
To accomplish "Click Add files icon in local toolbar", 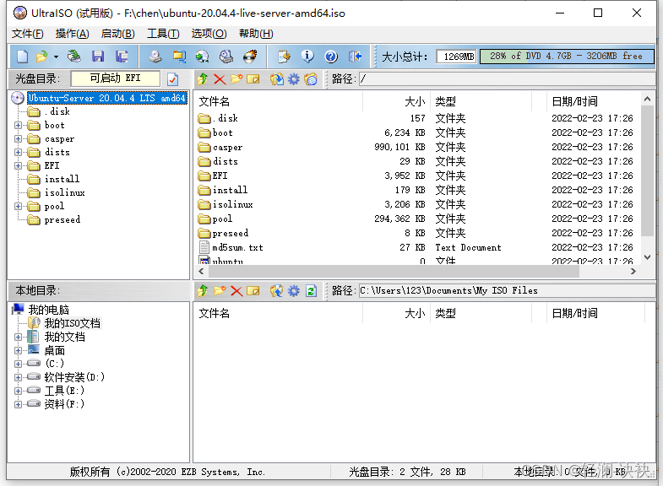I will click(276, 291).
